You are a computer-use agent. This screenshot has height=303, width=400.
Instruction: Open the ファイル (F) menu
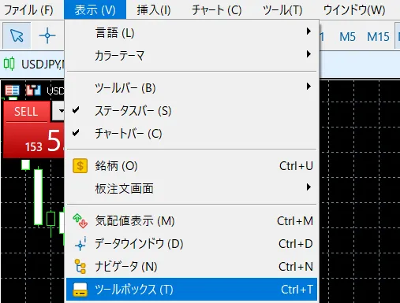click(28, 10)
